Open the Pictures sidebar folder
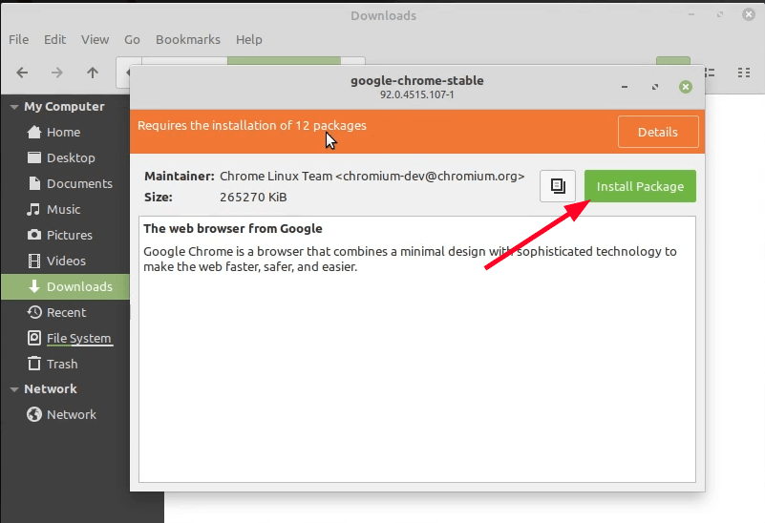The image size is (765, 523). (x=69, y=236)
